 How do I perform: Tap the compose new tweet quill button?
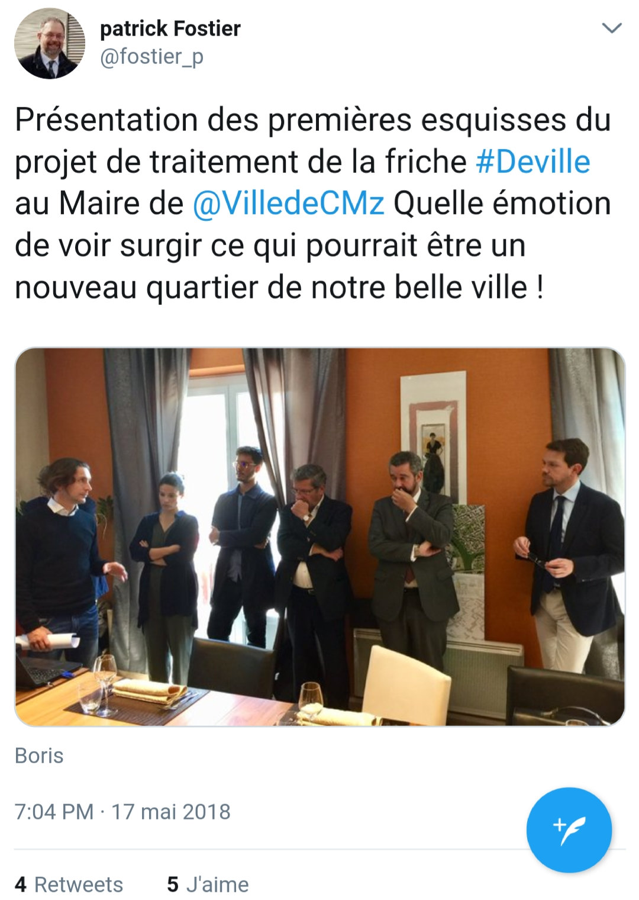(x=569, y=830)
